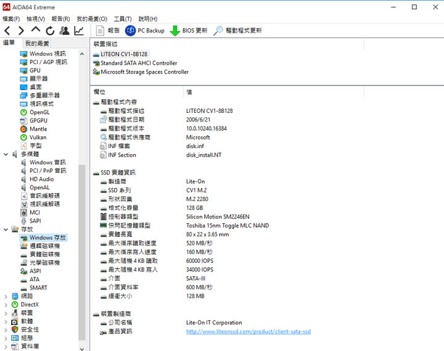Open the 檢視(V) menu
Viewport: 444px width, 351px height.
click(x=36, y=19)
